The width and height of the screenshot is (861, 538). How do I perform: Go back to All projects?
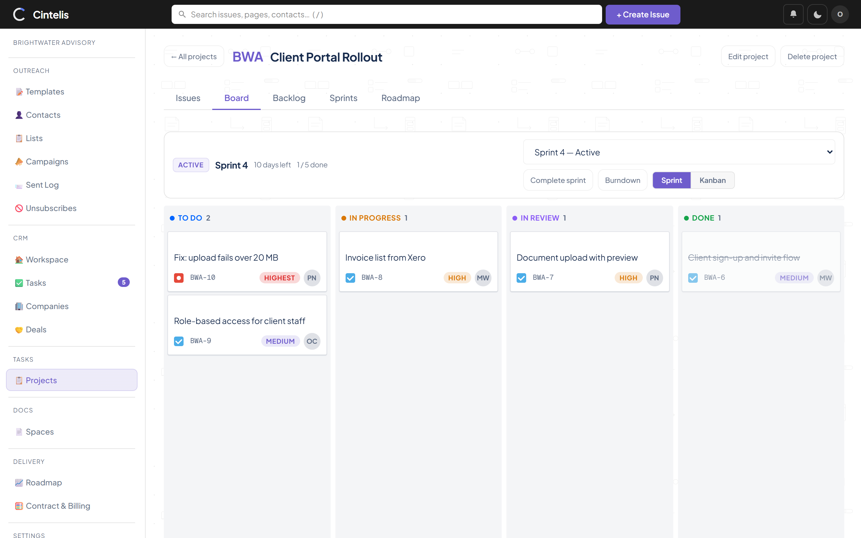click(194, 56)
